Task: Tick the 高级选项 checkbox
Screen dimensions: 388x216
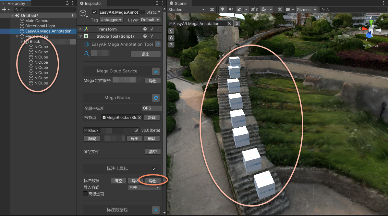Action: [86, 194]
